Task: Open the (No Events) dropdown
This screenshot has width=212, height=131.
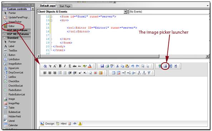Action: coord(169,12)
